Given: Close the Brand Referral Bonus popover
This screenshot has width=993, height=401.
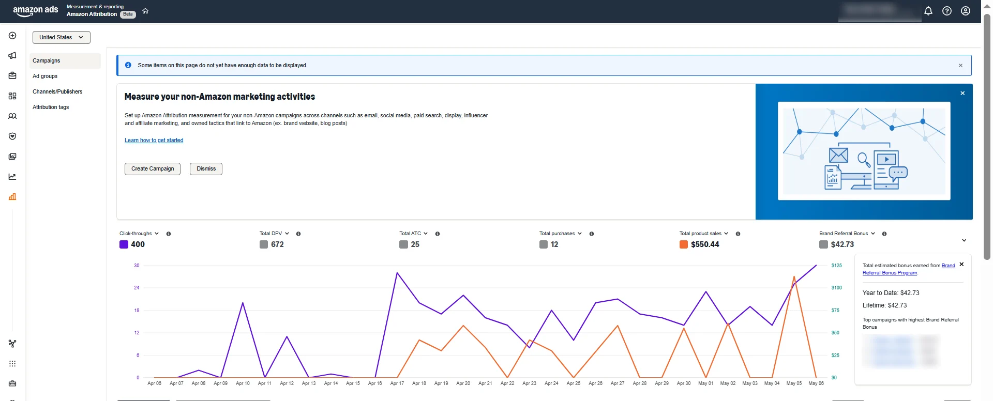Looking at the screenshot, I should [x=961, y=265].
